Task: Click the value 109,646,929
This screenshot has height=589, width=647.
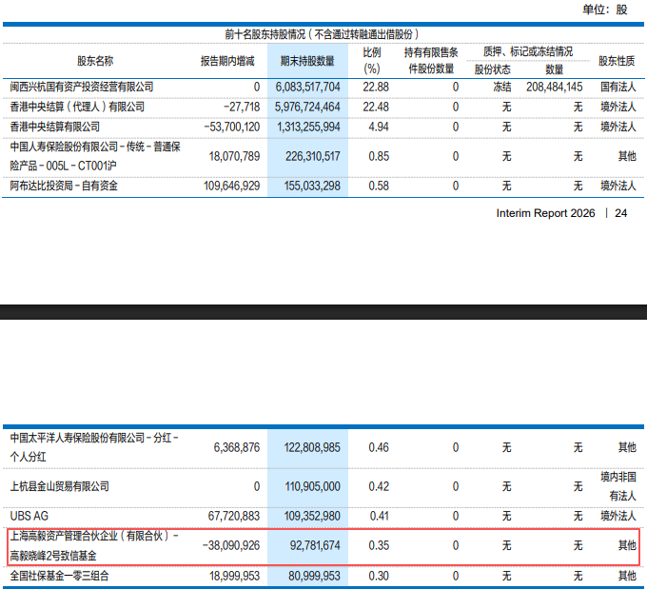Action: [x=232, y=186]
